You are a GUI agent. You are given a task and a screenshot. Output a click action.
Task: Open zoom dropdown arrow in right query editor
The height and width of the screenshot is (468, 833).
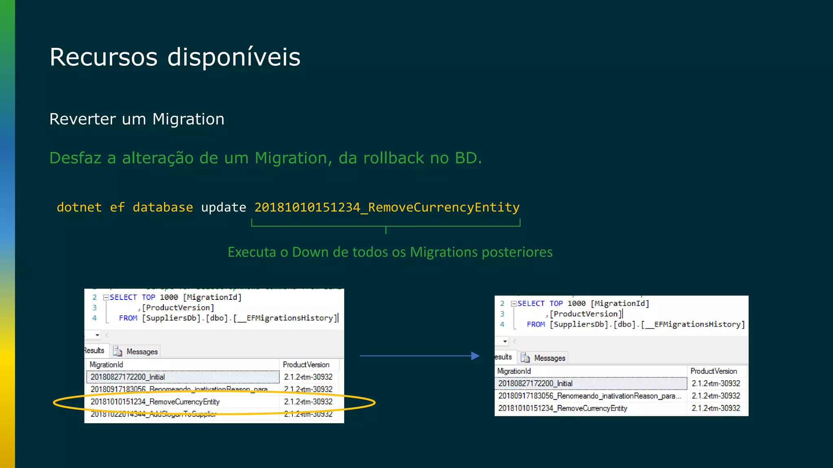click(x=505, y=341)
